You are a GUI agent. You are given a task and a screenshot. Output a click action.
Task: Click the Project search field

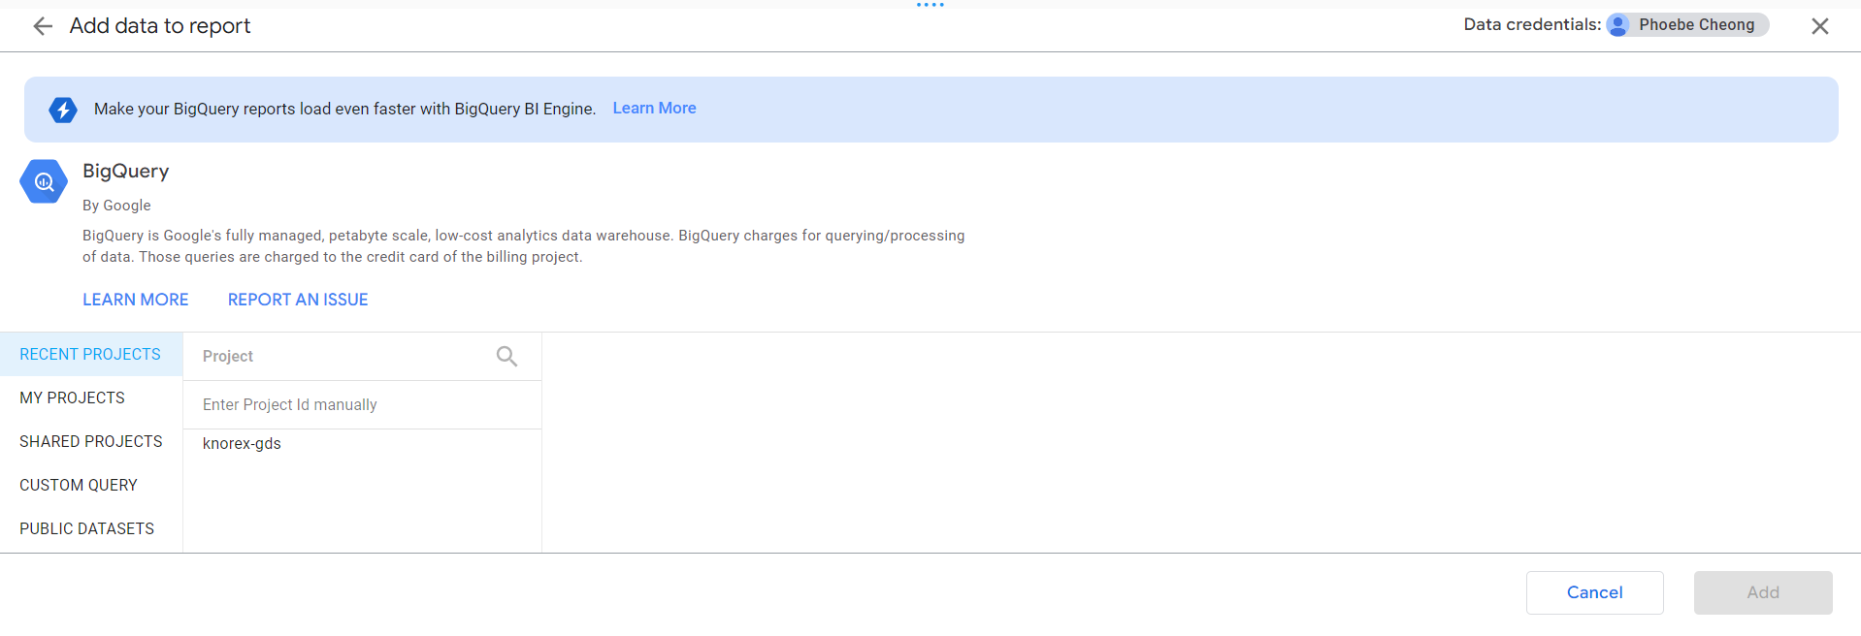pyautogui.click(x=340, y=357)
